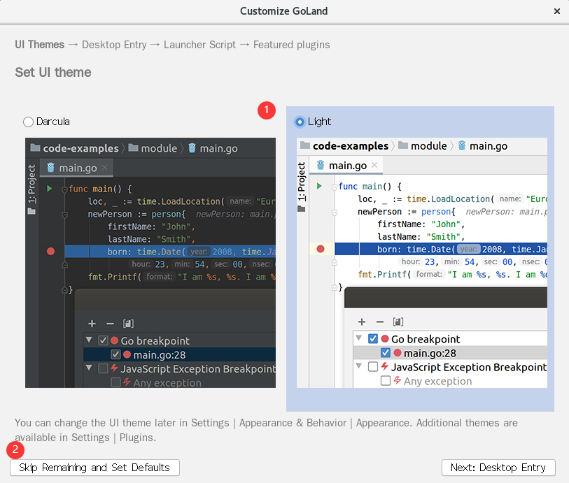Toggle JavaScript Exception Breakpoint checkbox in Light preview

373,367
